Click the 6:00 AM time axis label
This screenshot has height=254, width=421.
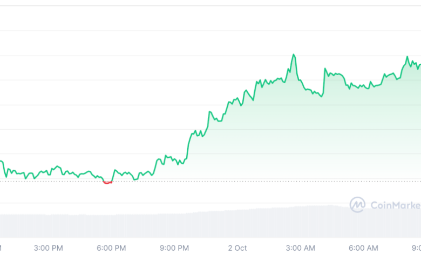pos(363,248)
